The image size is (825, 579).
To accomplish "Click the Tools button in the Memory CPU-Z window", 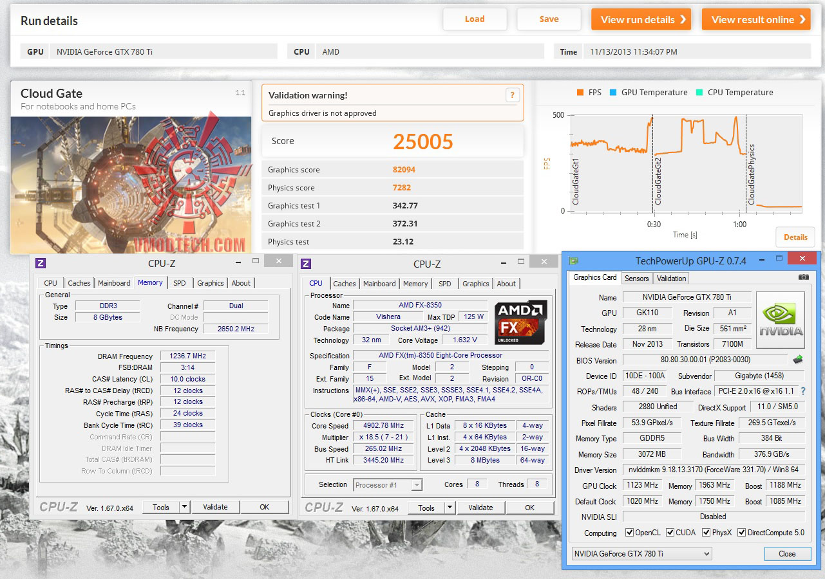I will 161,507.
